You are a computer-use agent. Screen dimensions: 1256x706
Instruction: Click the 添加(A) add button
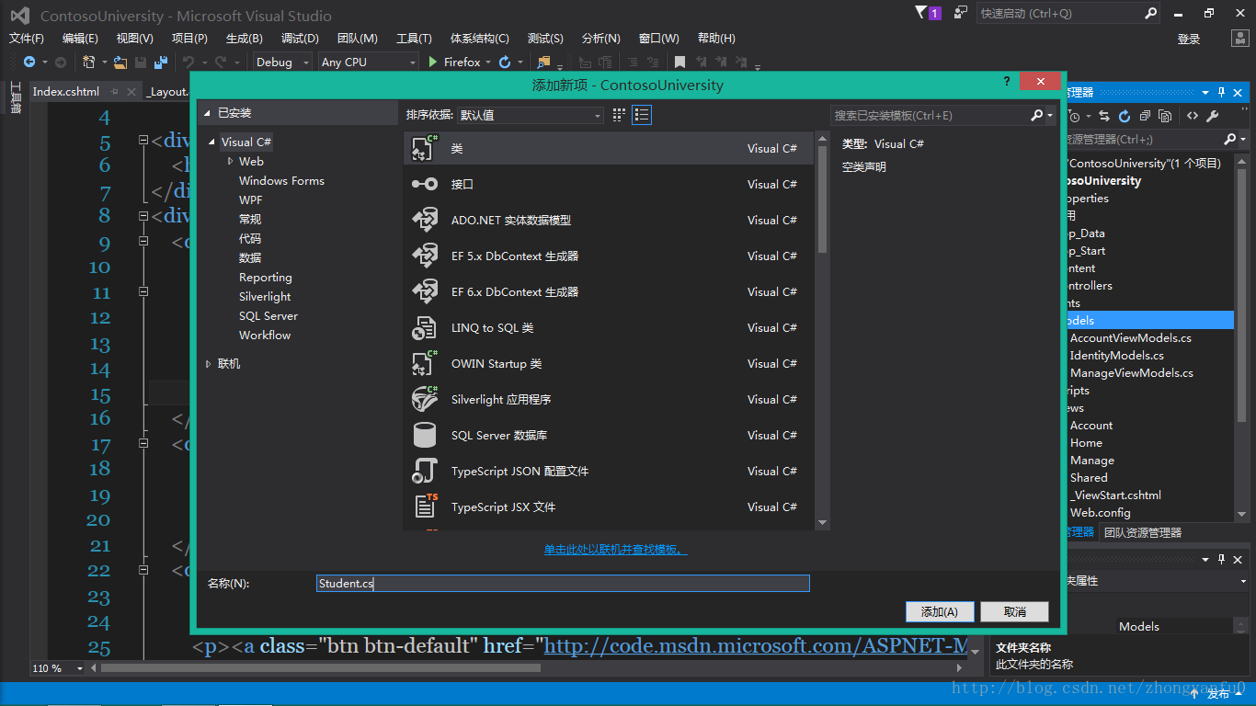click(940, 611)
